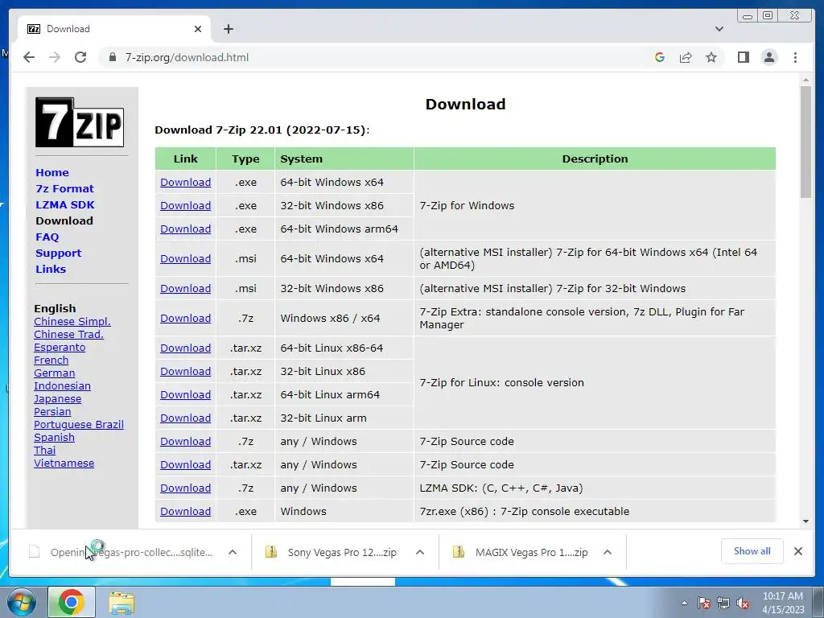
Task: Open the FAQ page
Action: pos(47,237)
